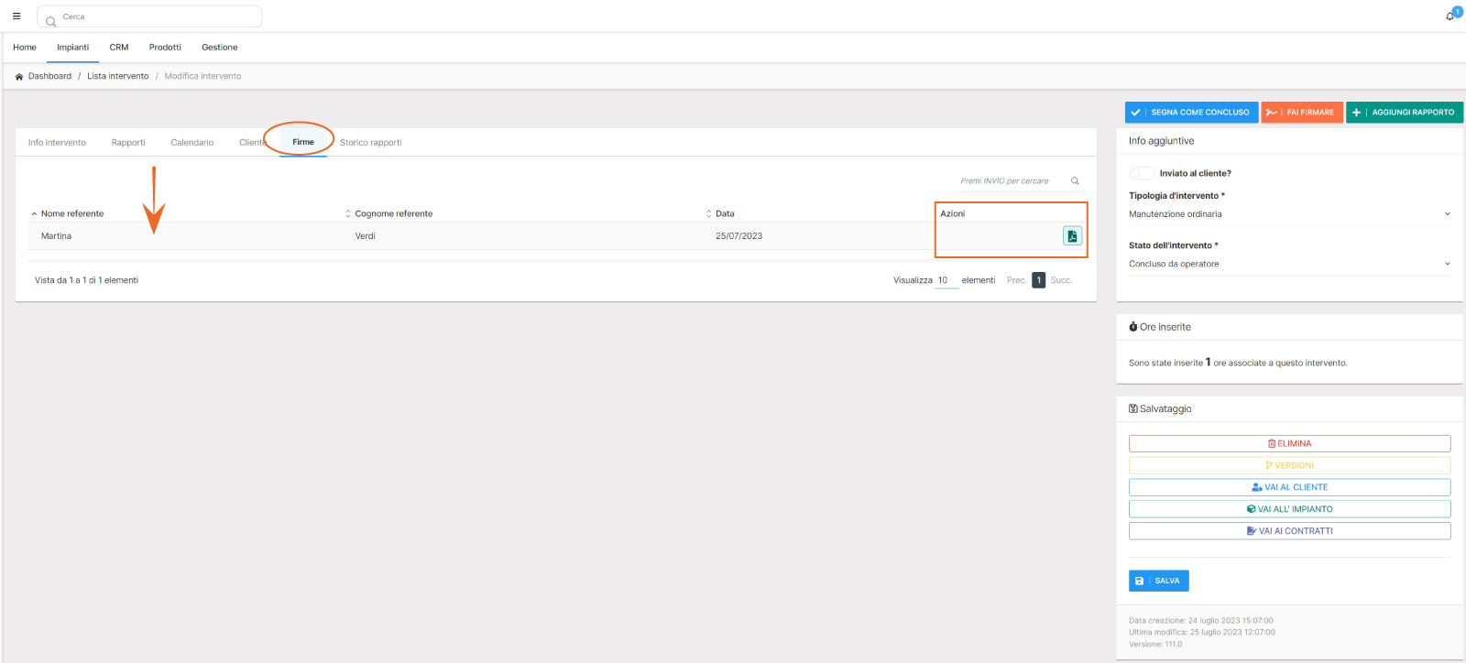1466x663 pixels.
Task: Open the Stato dell'intervento dropdown
Action: coord(1447,264)
